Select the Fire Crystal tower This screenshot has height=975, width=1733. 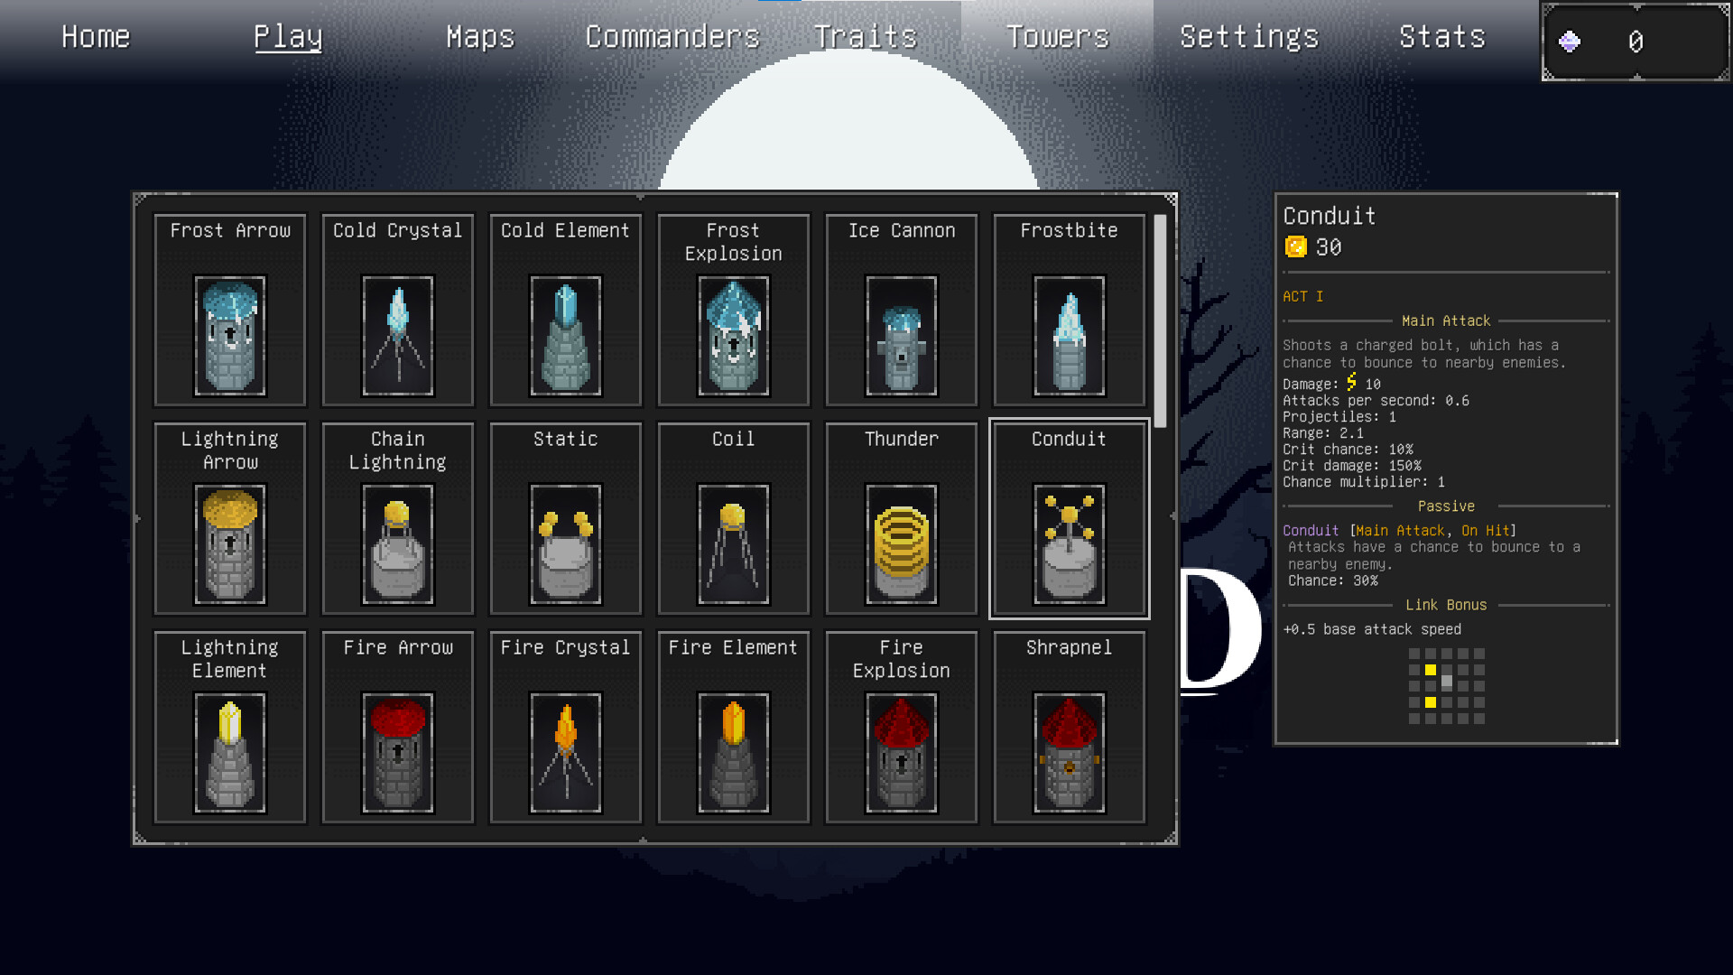point(565,727)
